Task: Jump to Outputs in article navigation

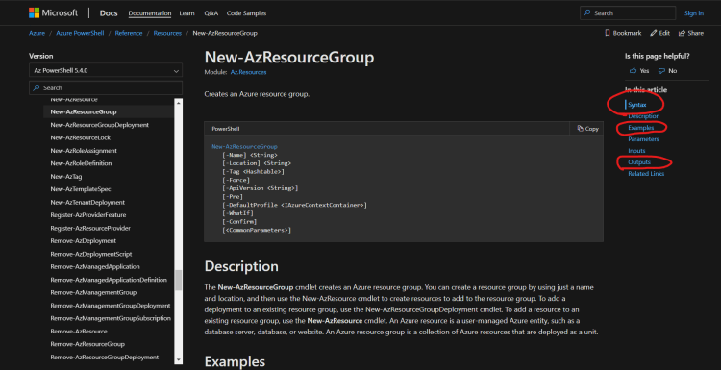Action: click(x=639, y=162)
